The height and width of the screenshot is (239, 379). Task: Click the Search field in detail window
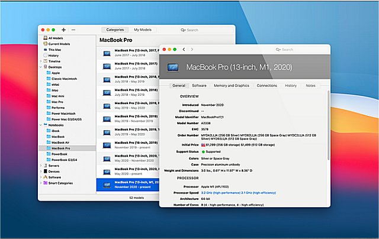[301, 50]
